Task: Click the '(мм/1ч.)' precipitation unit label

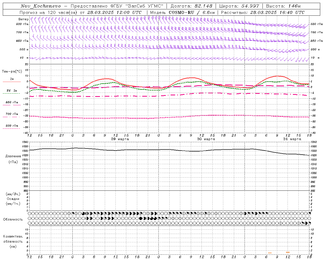Action: tap(13, 204)
